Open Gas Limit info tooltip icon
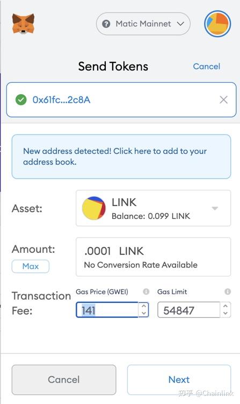Viewport: 240px width, 404px height. 228,292
